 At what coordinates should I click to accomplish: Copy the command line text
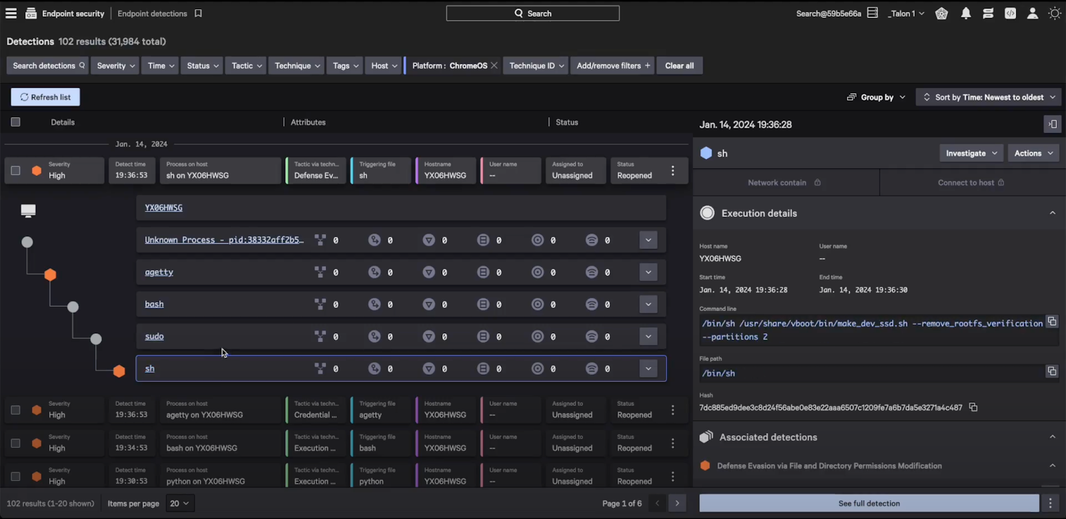[1052, 322]
